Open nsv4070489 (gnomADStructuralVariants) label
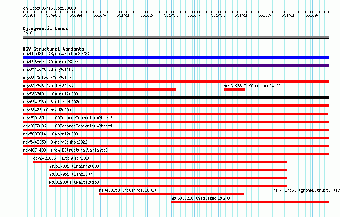This screenshot has width=340, height=217. point(65,150)
